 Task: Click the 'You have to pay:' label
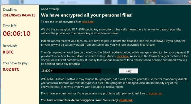click(x=16, y=63)
